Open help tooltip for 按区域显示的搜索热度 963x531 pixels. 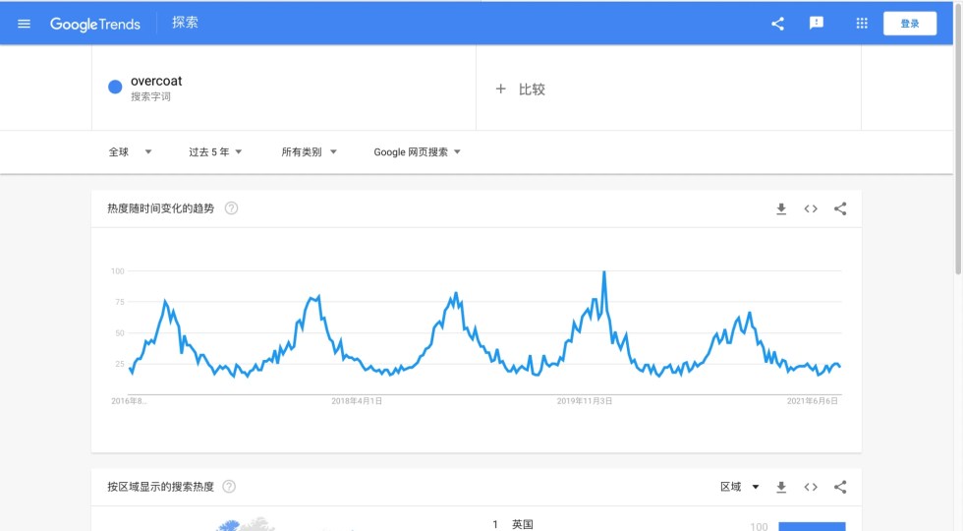pyautogui.click(x=229, y=487)
